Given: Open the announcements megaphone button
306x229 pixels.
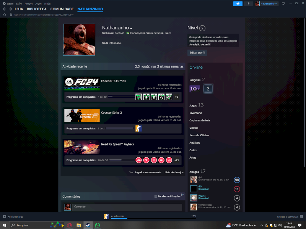Looking at the screenshot, I should (x=238, y=3).
